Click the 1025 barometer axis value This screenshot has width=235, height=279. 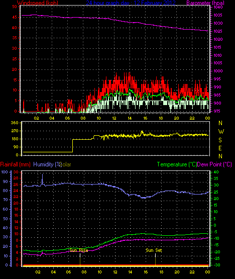coord(218,31)
